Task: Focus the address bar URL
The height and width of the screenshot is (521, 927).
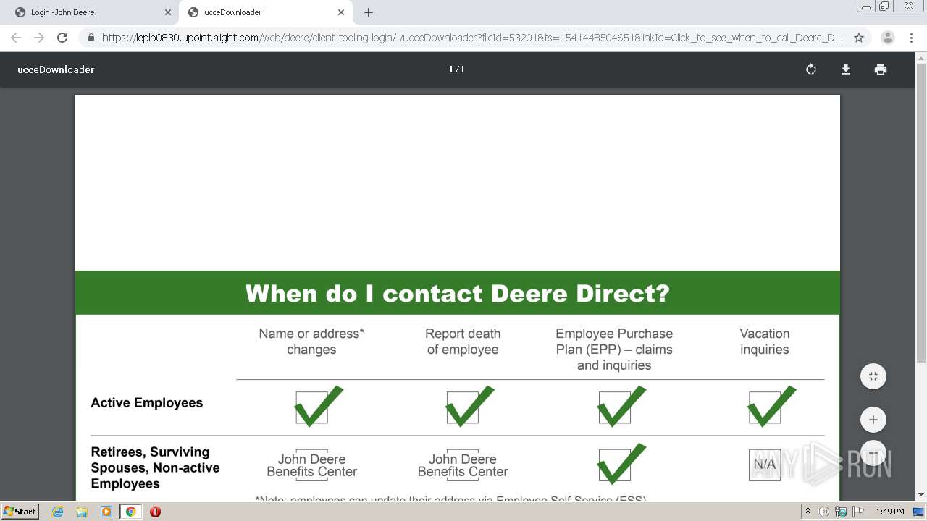Action: click(472, 38)
